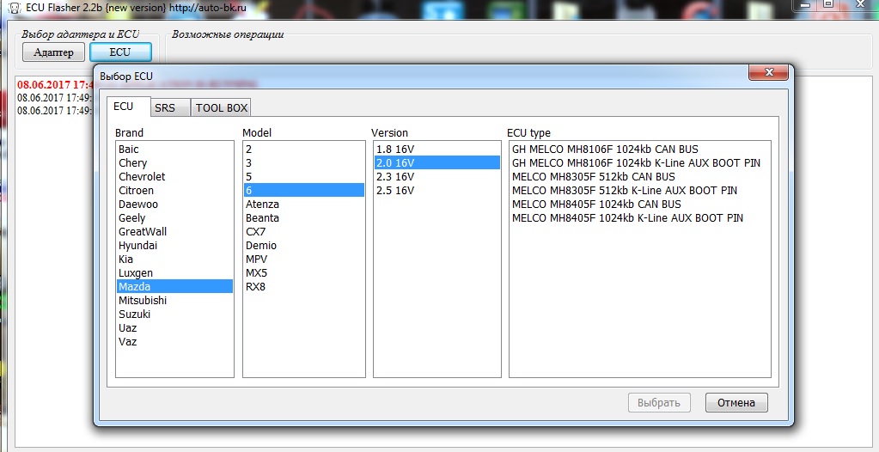Select CX7 model
879x452 pixels.
(x=303, y=232)
